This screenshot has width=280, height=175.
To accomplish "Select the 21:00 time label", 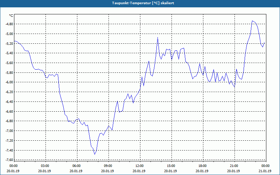I will 234,166.
